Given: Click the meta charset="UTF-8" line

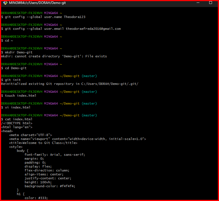Looking at the screenshot, I should pos(31,135).
